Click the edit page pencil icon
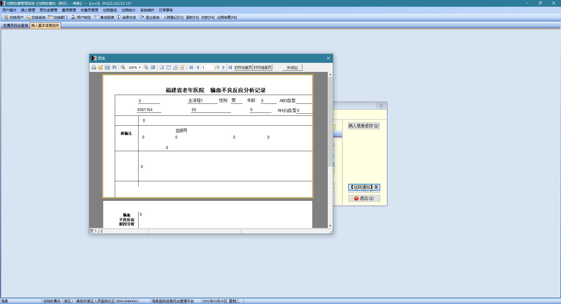This screenshot has height=304, width=561. point(182,68)
